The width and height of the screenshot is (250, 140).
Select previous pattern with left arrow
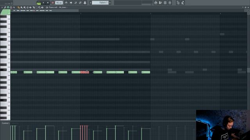[90, 3]
